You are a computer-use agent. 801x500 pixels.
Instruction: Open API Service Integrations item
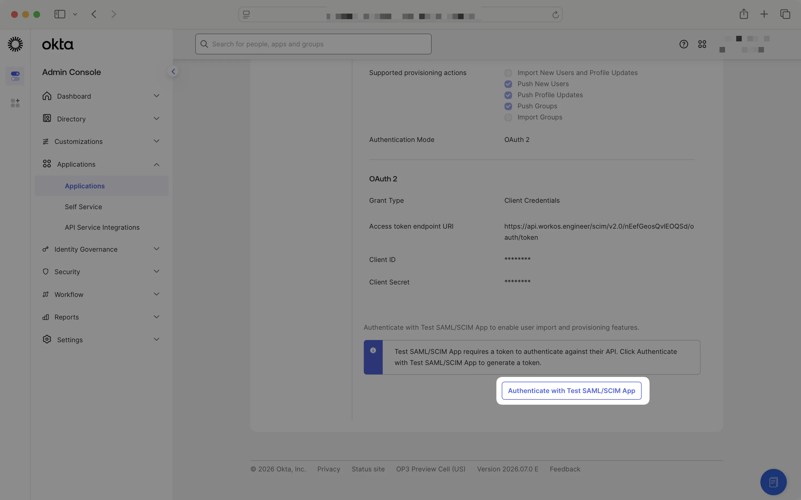102,227
